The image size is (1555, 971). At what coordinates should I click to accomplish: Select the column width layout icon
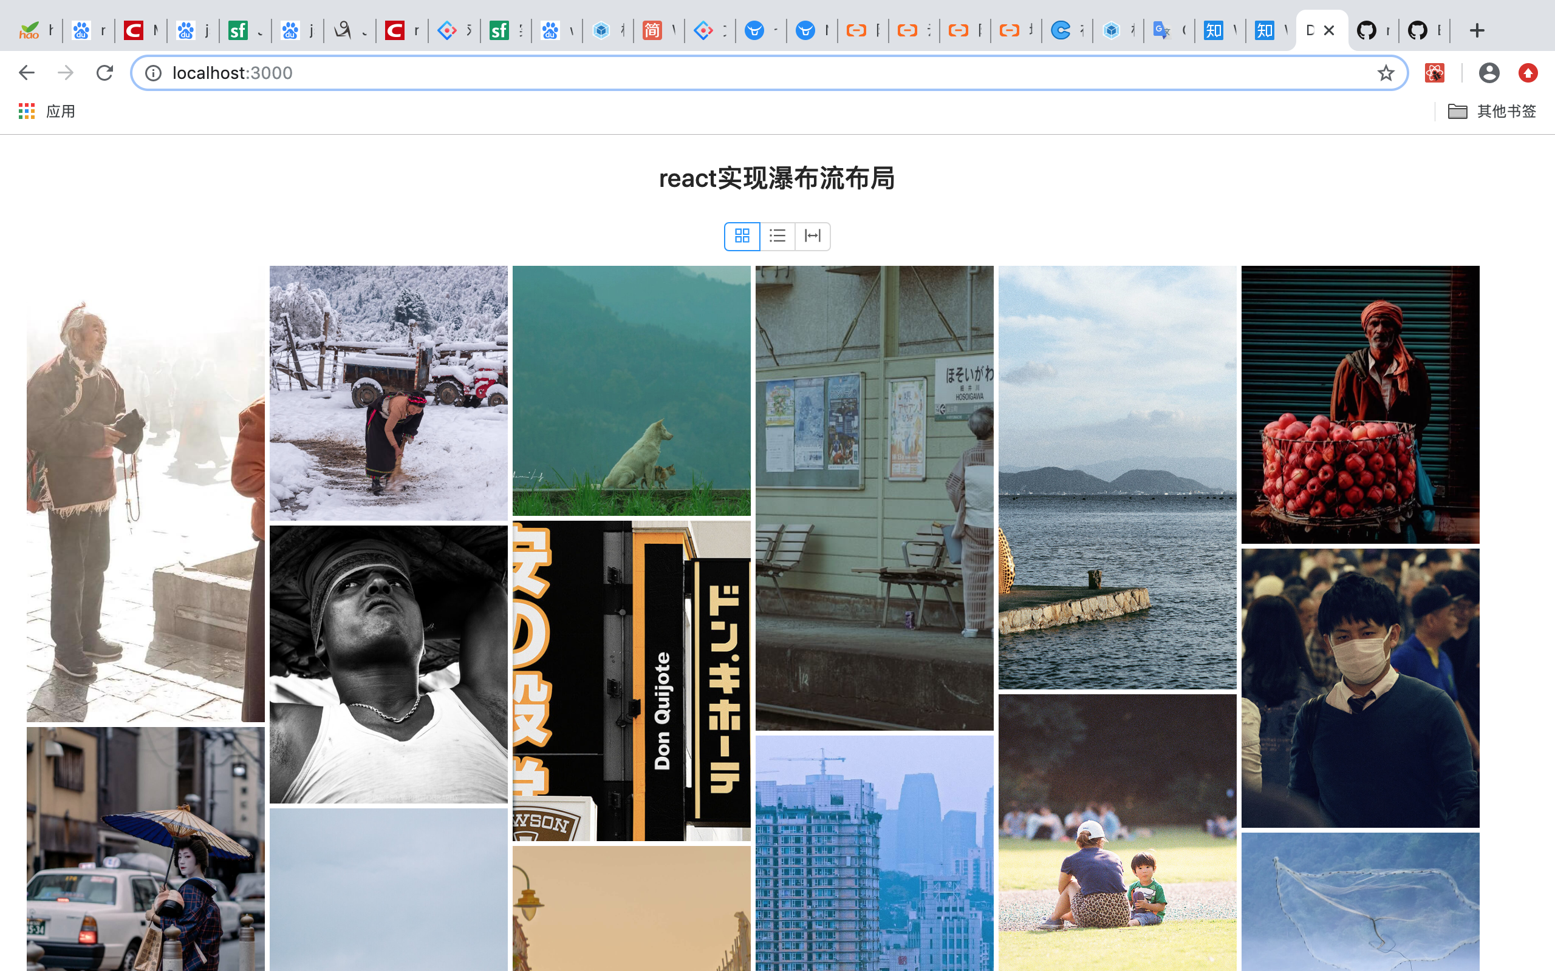[813, 235]
